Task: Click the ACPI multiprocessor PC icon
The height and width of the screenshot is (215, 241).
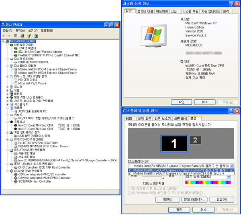Action: click(x=16, y=111)
